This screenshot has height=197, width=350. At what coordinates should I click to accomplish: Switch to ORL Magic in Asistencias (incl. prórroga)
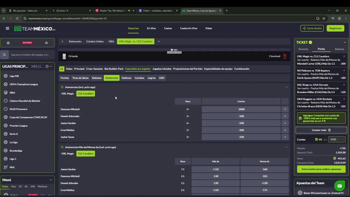click(x=68, y=94)
